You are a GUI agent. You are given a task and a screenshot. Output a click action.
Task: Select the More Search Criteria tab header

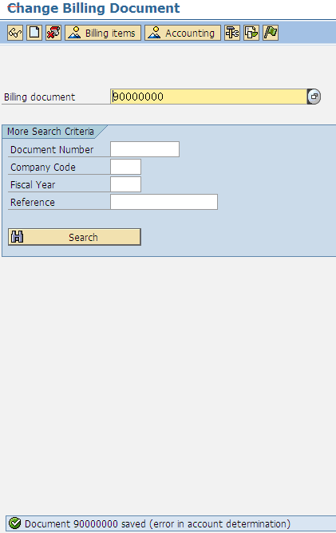50,131
